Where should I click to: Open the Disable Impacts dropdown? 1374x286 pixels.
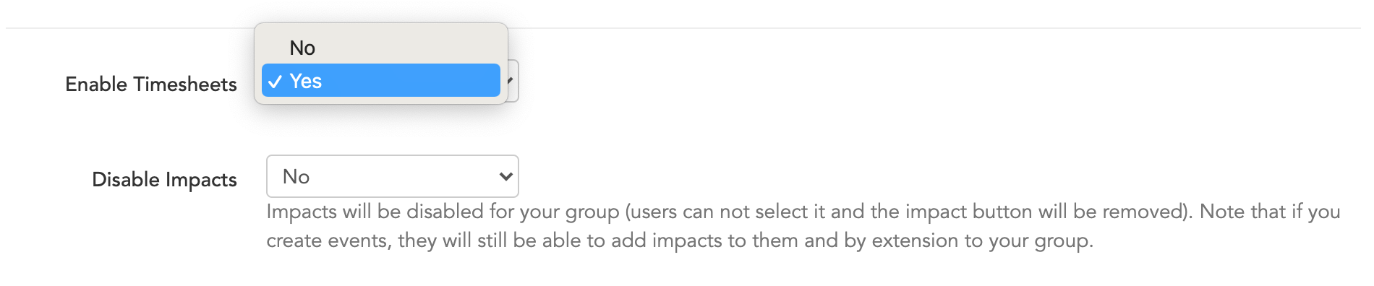(393, 176)
